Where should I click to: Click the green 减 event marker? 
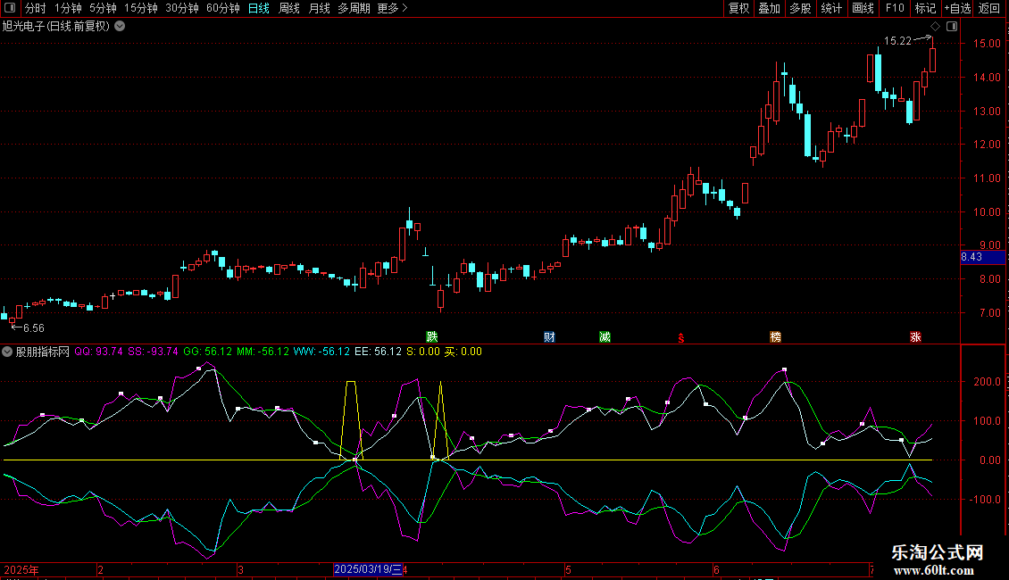[605, 337]
